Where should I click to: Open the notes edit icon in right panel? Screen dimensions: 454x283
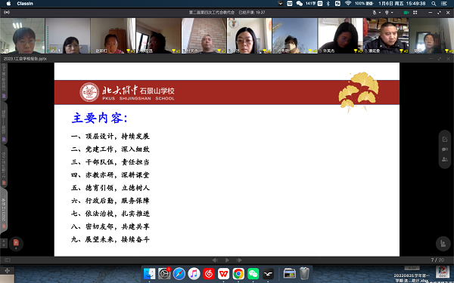point(445,140)
